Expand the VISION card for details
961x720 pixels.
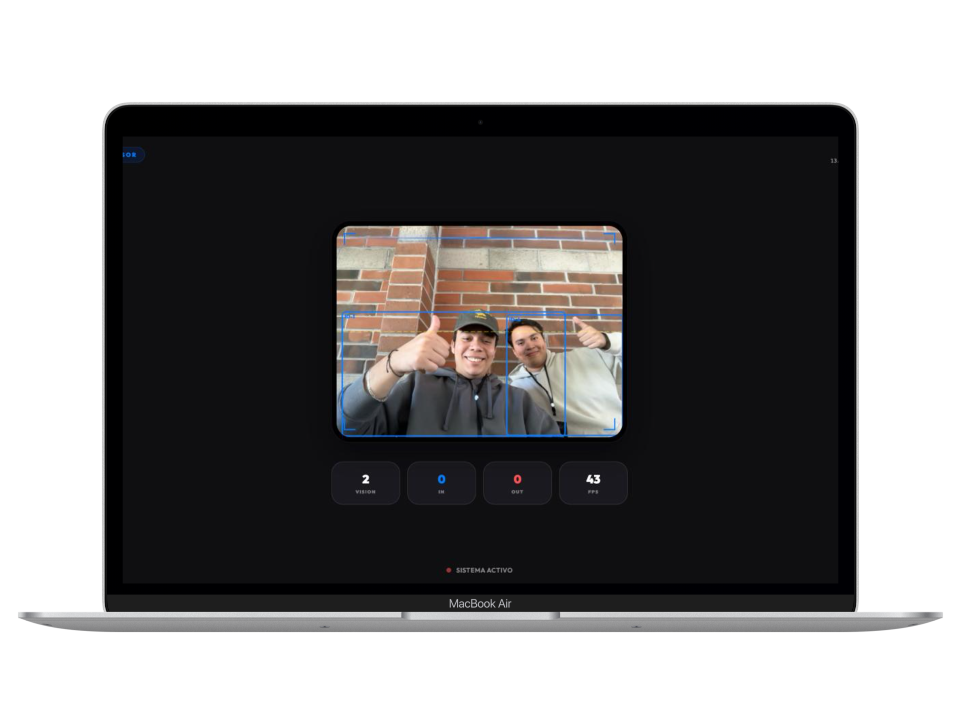pyautogui.click(x=365, y=483)
